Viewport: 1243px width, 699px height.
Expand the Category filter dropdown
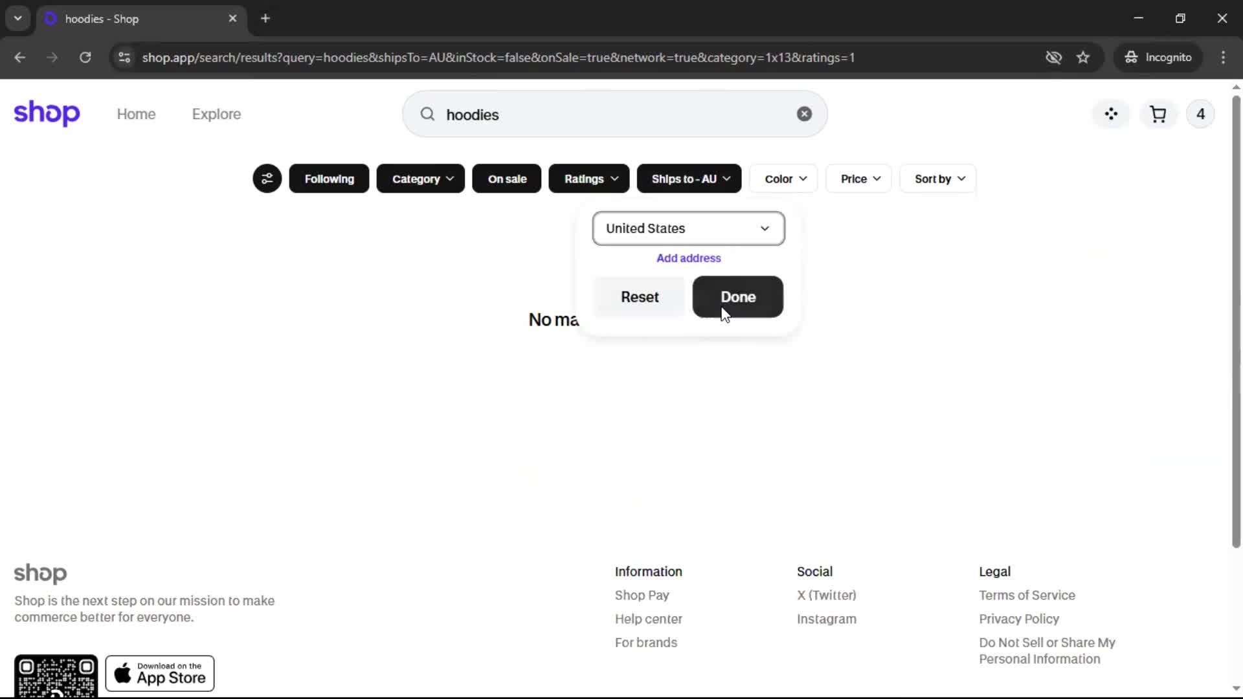(x=421, y=179)
